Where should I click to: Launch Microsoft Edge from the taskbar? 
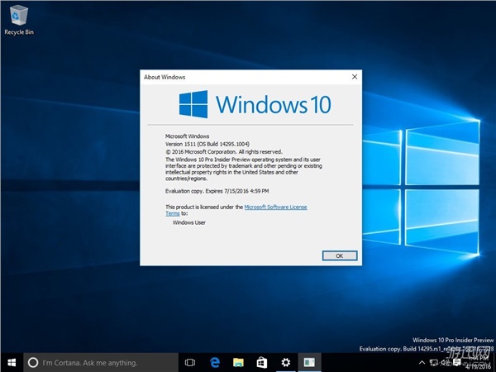[214, 362]
